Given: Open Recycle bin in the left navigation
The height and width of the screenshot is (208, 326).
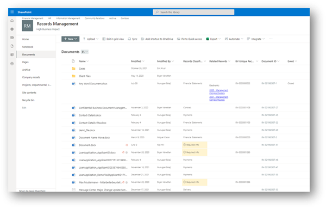Looking at the screenshot, I should [28, 100].
